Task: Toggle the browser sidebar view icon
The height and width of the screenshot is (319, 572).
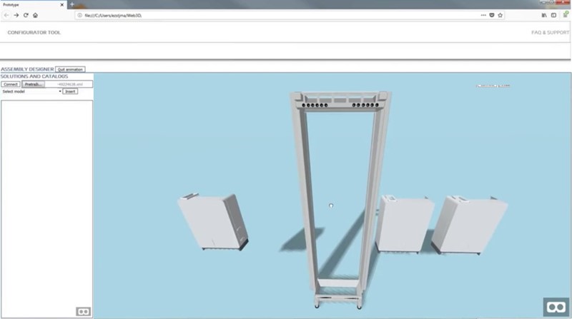Action: point(553,14)
